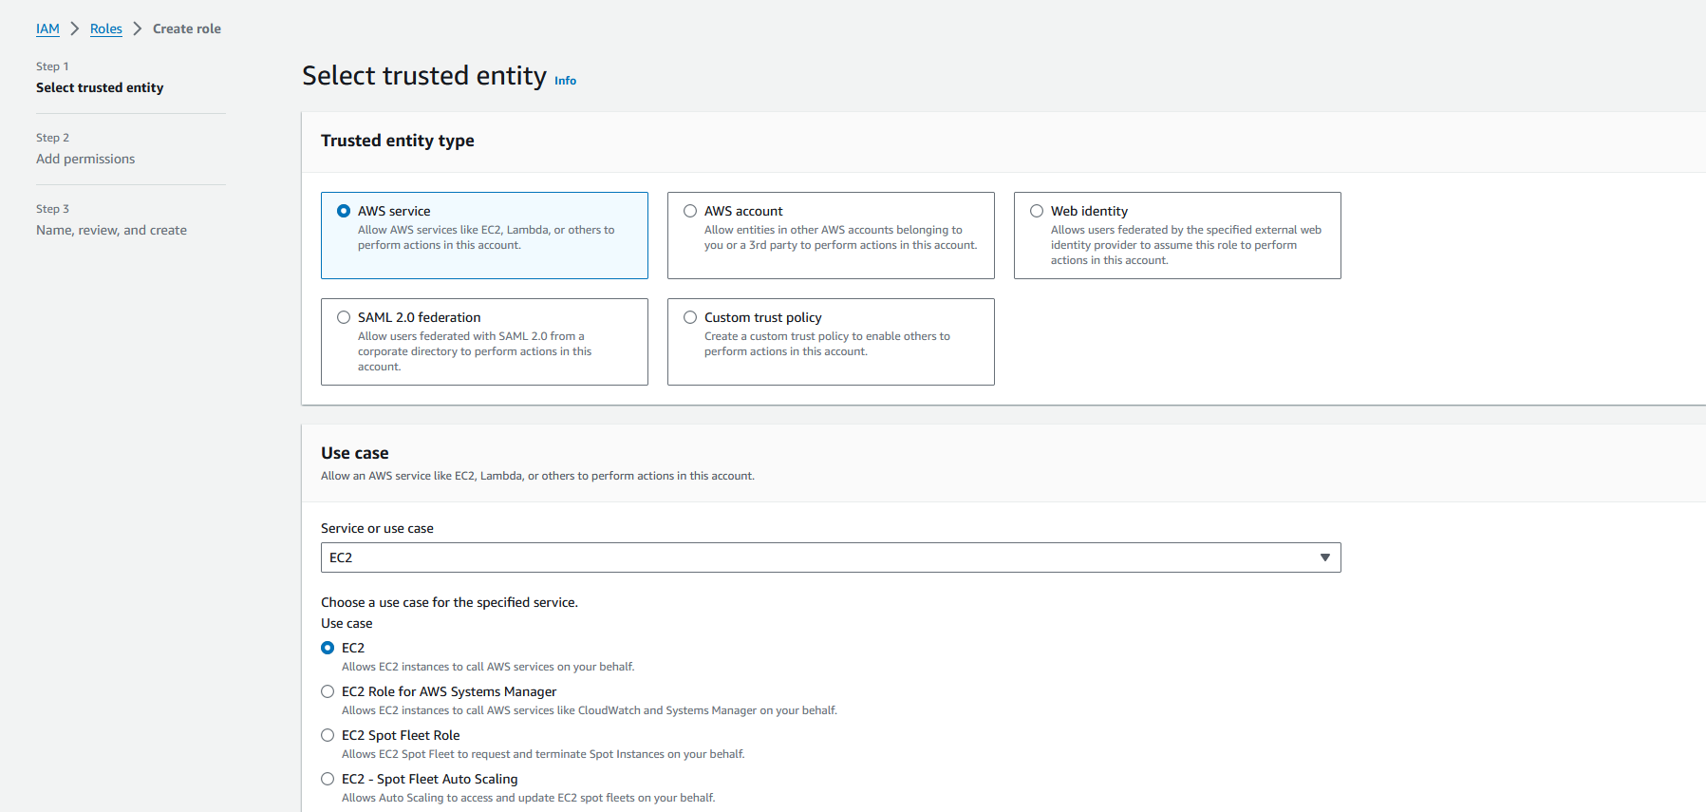Image resolution: width=1706 pixels, height=812 pixels.
Task: Click the SAML 2.0 federation description text
Action: (x=475, y=351)
